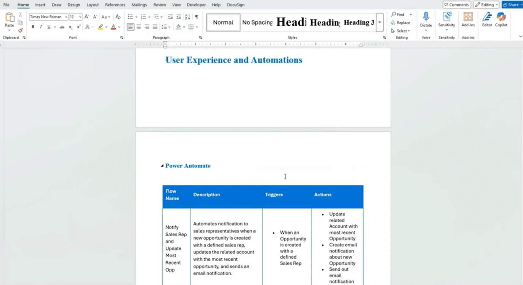
Task: Toggle underline formatting
Action: click(x=49, y=27)
